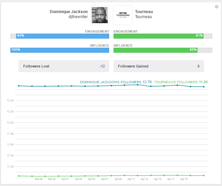
Task: Click the djthewriter handle
Action: click(x=78, y=17)
